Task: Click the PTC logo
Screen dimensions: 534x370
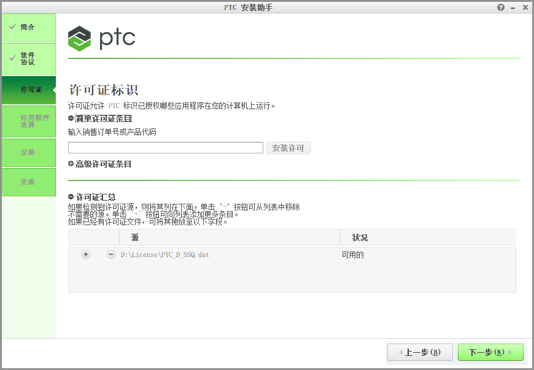Action: (x=101, y=39)
